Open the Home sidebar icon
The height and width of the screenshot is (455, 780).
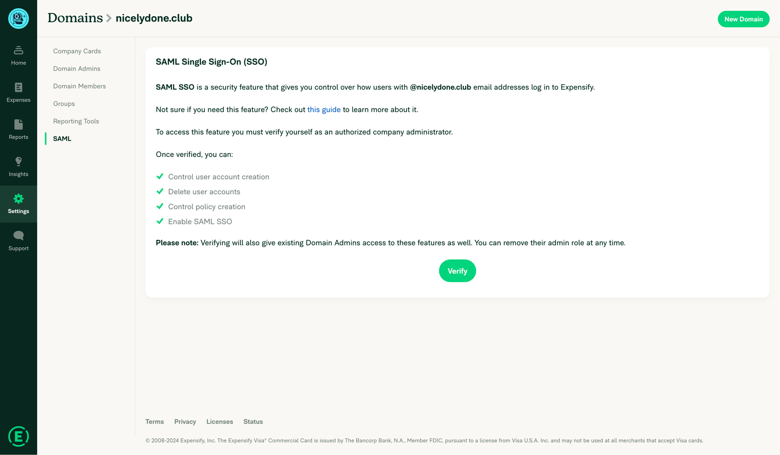(x=18, y=55)
